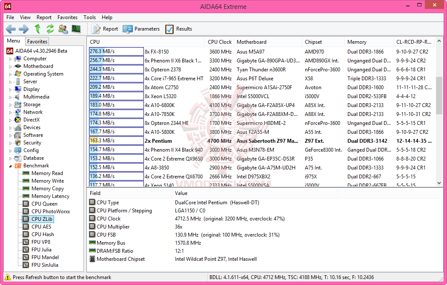
Task: Open the Favorites menu
Action: (67, 17)
